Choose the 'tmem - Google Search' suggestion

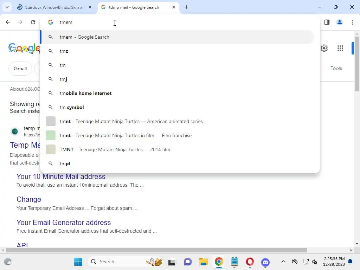177,37
